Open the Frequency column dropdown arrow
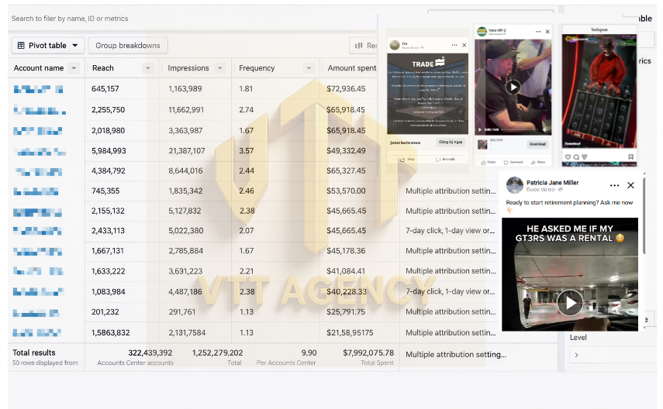Viewport: 663px width, 409px height. click(x=309, y=68)
